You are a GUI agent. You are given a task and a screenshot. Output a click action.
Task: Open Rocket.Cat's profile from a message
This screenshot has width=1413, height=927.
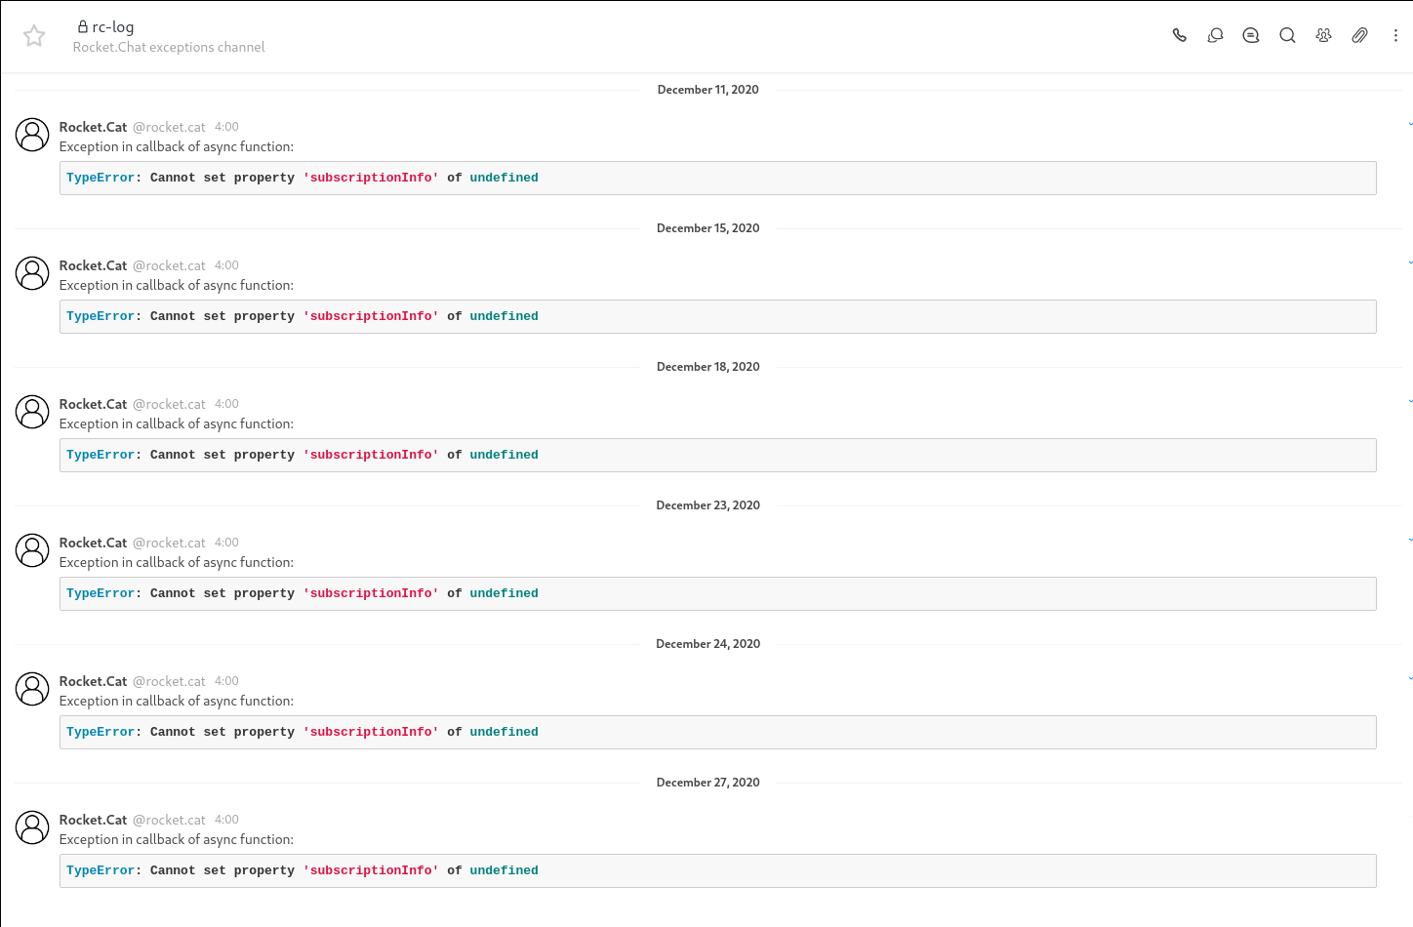93,127
